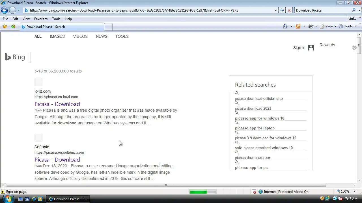The image size is (362, 203).
Task: Click the Print icon in command bar
Action: [311, 26]
